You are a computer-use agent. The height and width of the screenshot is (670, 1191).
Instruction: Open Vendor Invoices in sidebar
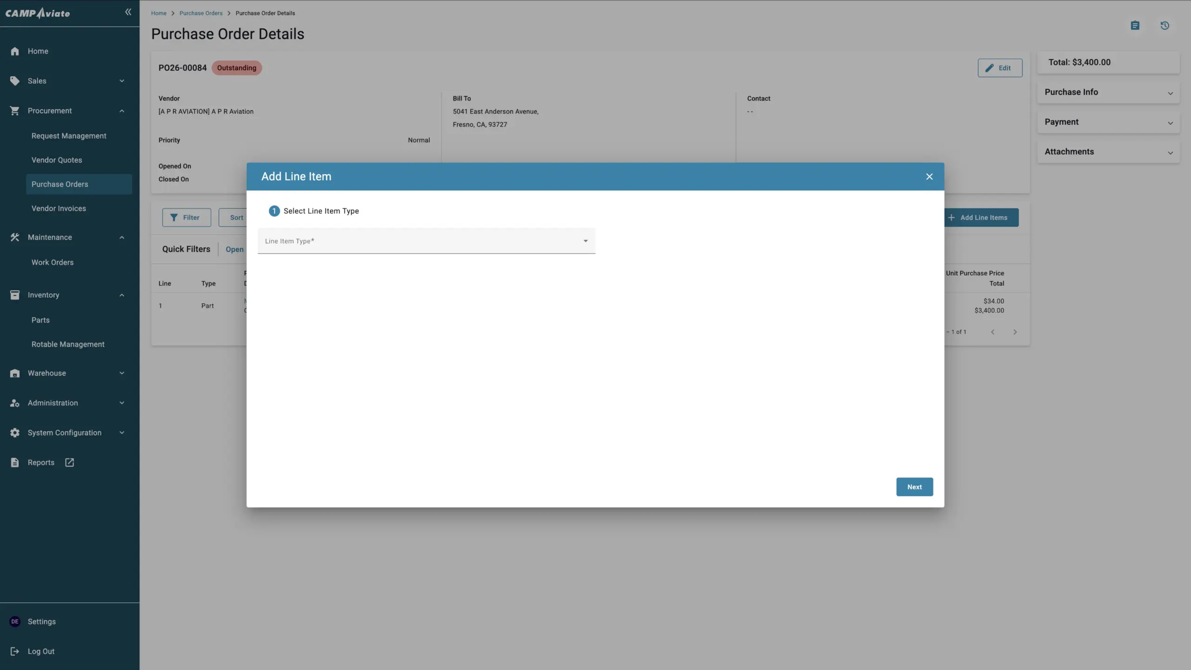(59, 208)
